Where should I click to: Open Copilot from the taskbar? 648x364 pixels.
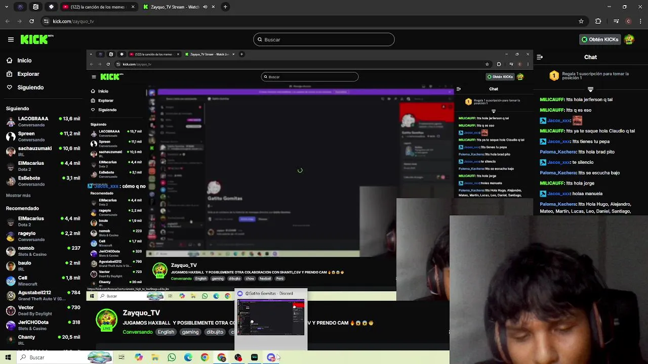click(x=138, y=357)
